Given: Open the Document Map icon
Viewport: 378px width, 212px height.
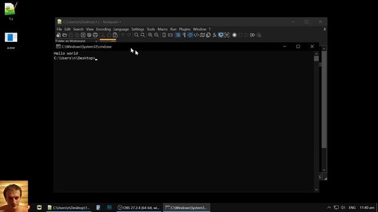Looking at the screenshot, I should (x=202, y=35).
